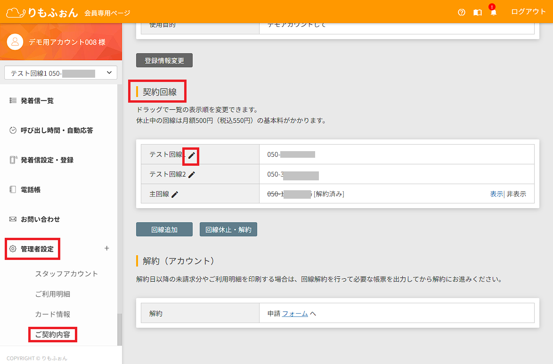Open 管理者設定 menu
This screenshot has width=553, height=364.
click(x=37, y=249)
